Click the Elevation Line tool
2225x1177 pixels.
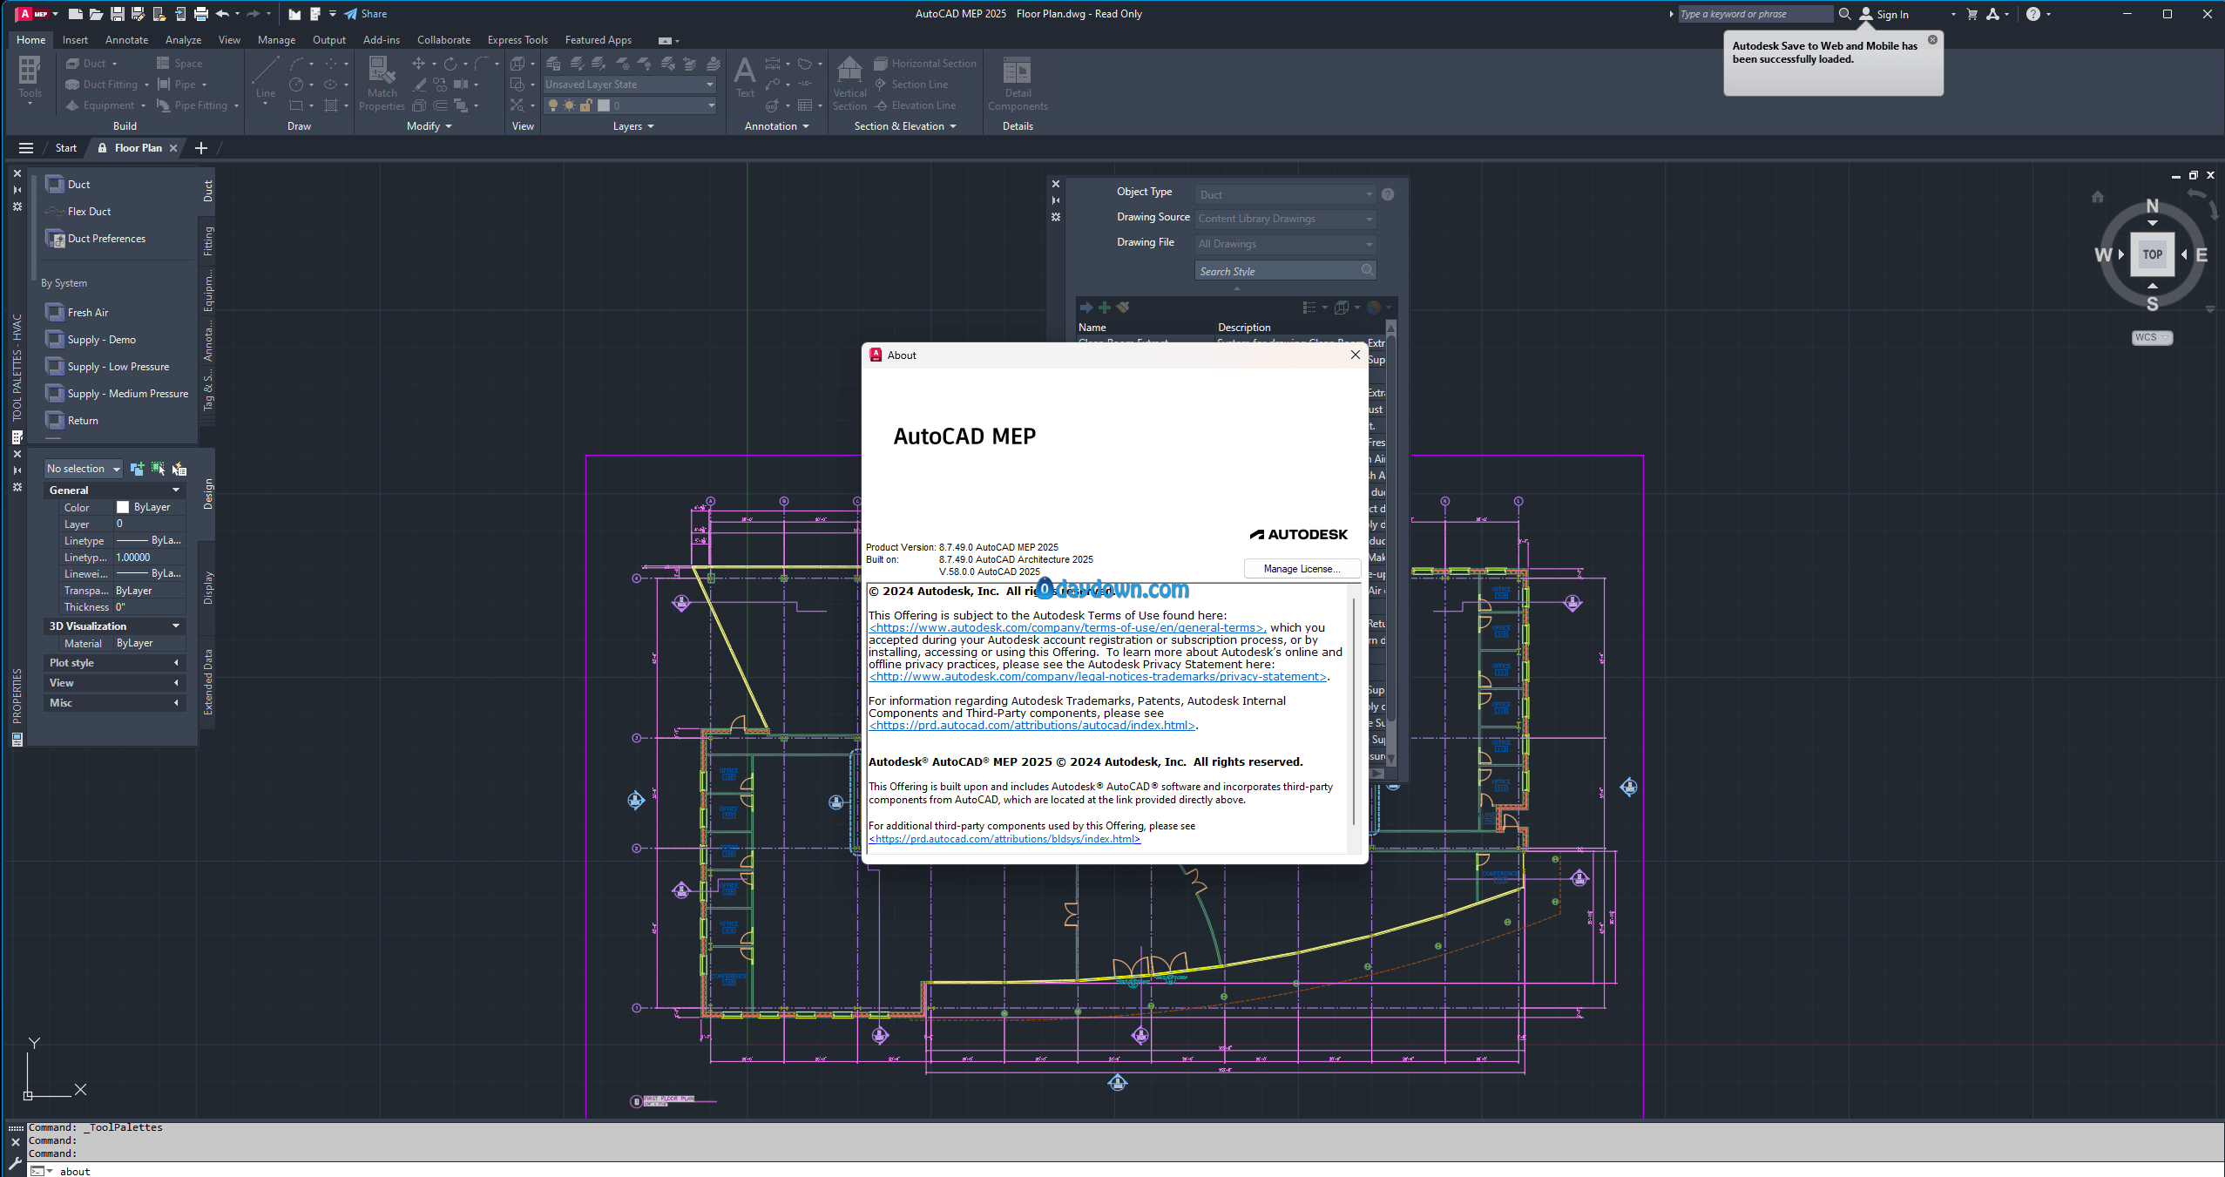click(x=915, y=105)
